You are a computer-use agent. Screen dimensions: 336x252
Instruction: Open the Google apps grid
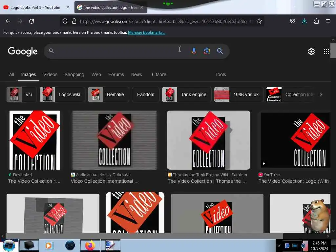coord(326,52)
